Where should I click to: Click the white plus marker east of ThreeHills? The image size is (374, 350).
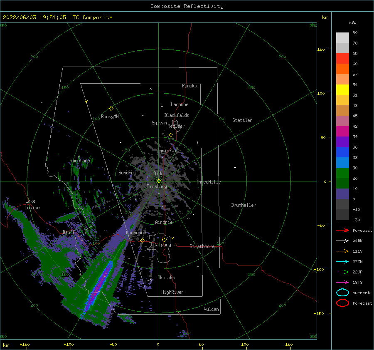click(x=235, y=167)
